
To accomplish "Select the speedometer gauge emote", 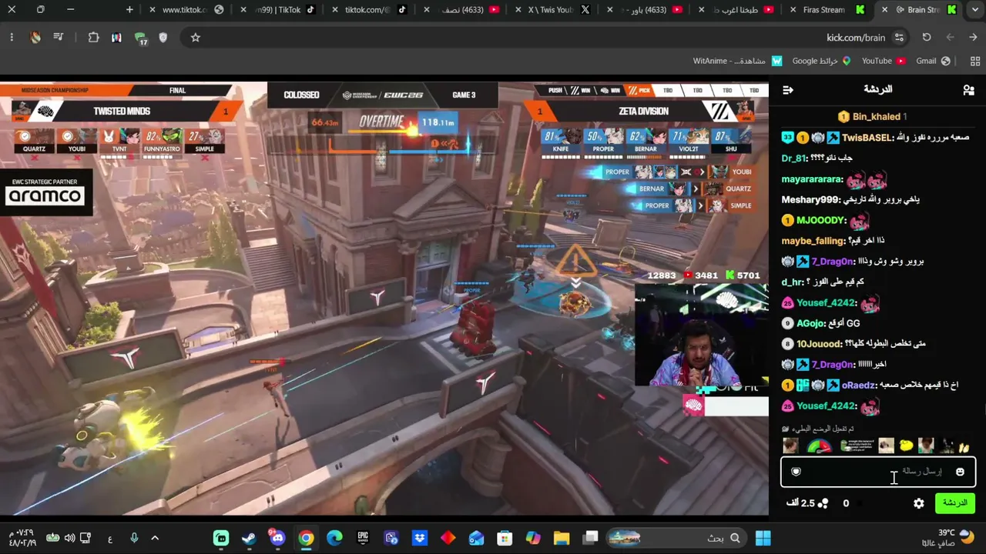I will click(x=820, y=446).
